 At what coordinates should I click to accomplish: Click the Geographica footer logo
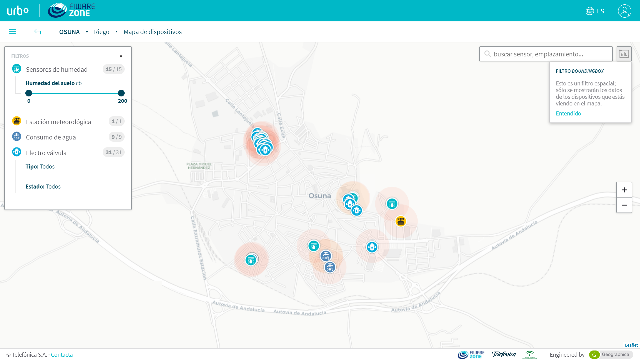[x=611, y=355]
